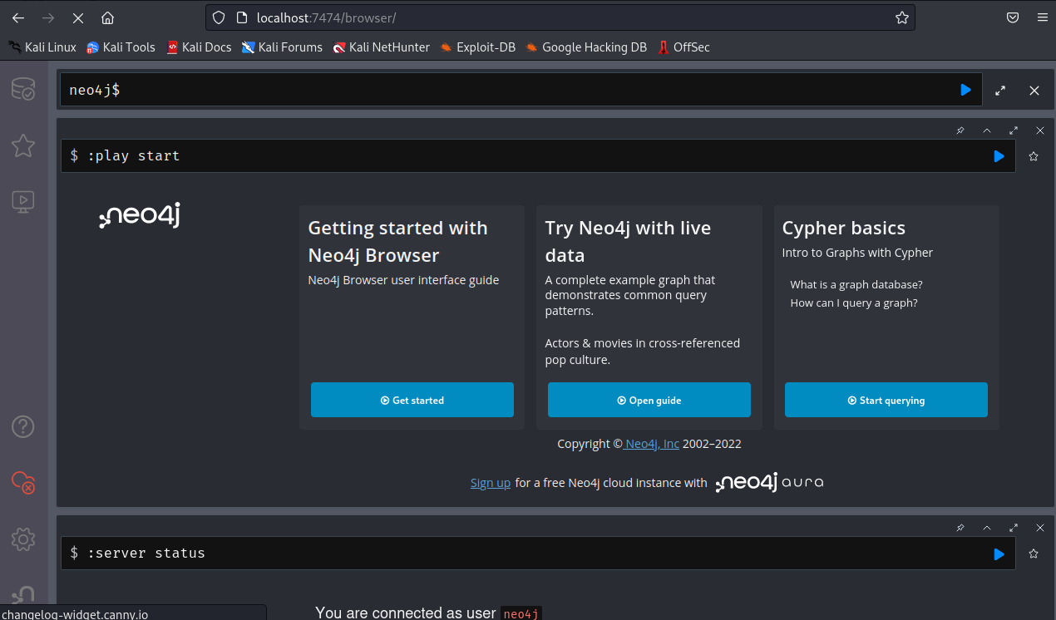Collapse the :server status frame
The image size is (1056, 620).
987,528
